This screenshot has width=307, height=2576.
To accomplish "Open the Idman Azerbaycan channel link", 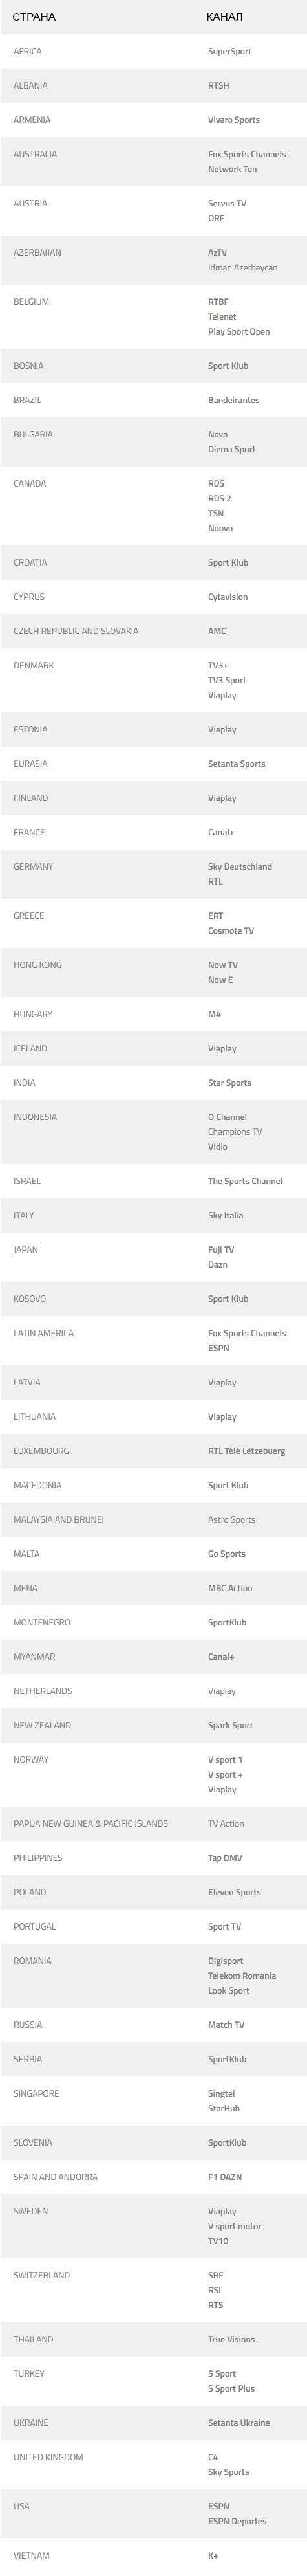I will pos(243,267).
